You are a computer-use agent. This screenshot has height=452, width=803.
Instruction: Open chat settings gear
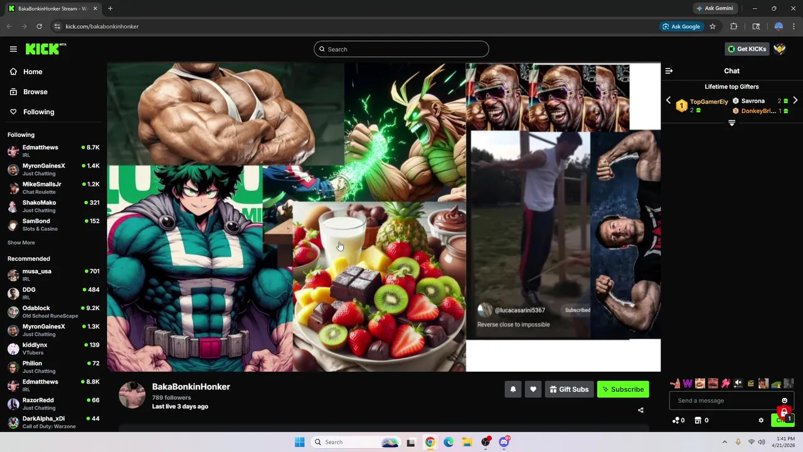761,420
